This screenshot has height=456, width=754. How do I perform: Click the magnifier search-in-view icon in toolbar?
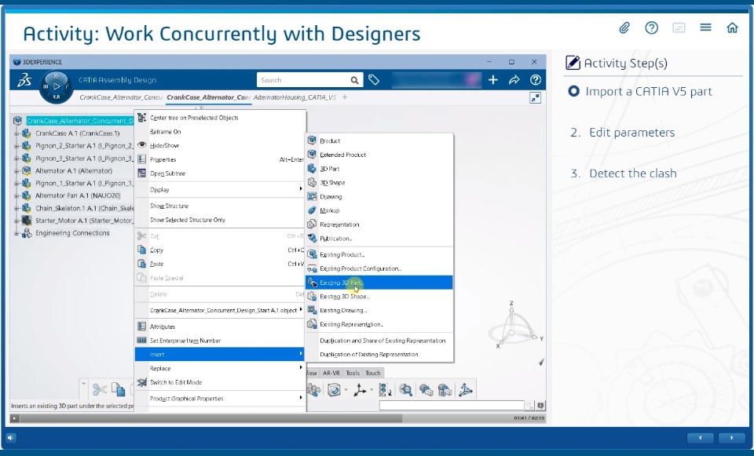[x=405, y=390]
